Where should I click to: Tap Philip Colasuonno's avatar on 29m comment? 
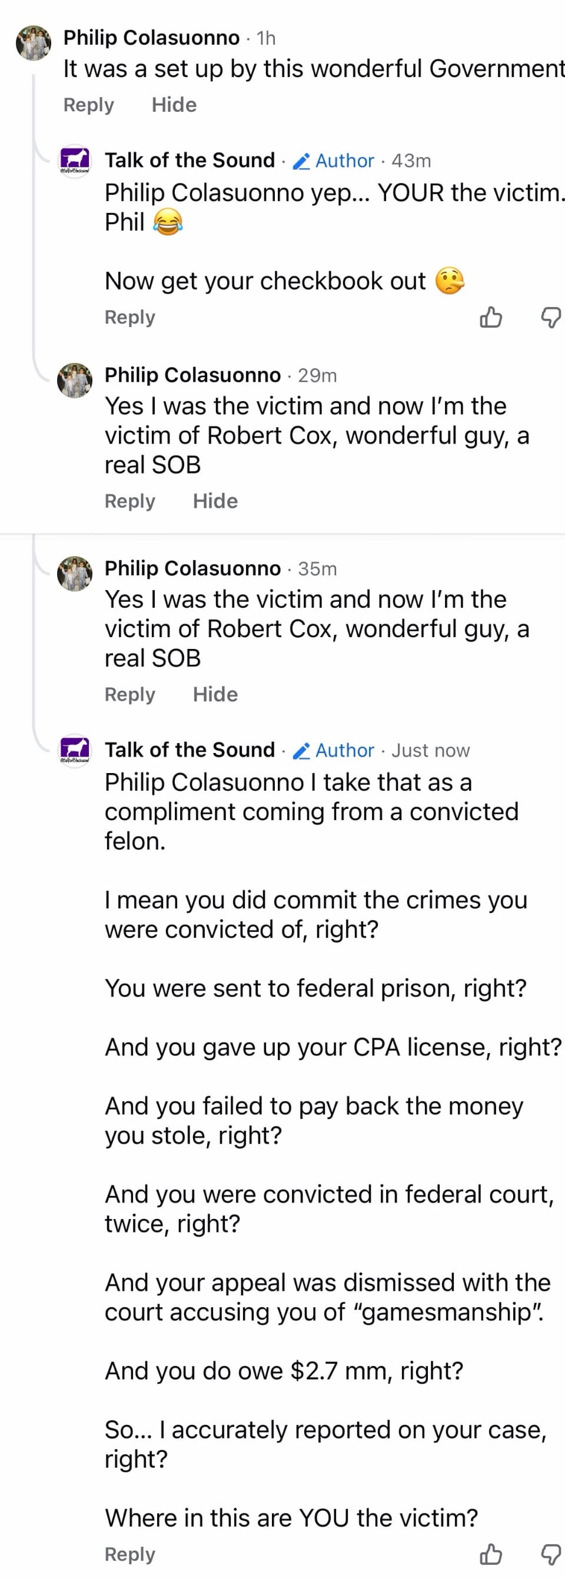[74, 380]
